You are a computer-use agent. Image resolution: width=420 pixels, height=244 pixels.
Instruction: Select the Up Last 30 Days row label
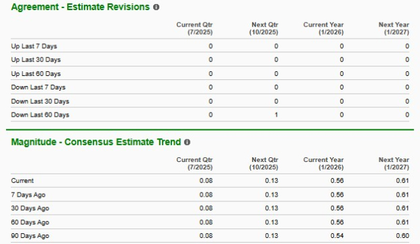36,60
